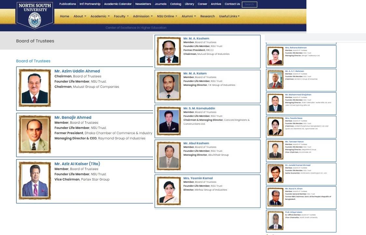Screen dimensions: 366x235
Task: Click Mr. Abul Kashem's portrait
Action: pyautogui.click(x=169, y=156)
